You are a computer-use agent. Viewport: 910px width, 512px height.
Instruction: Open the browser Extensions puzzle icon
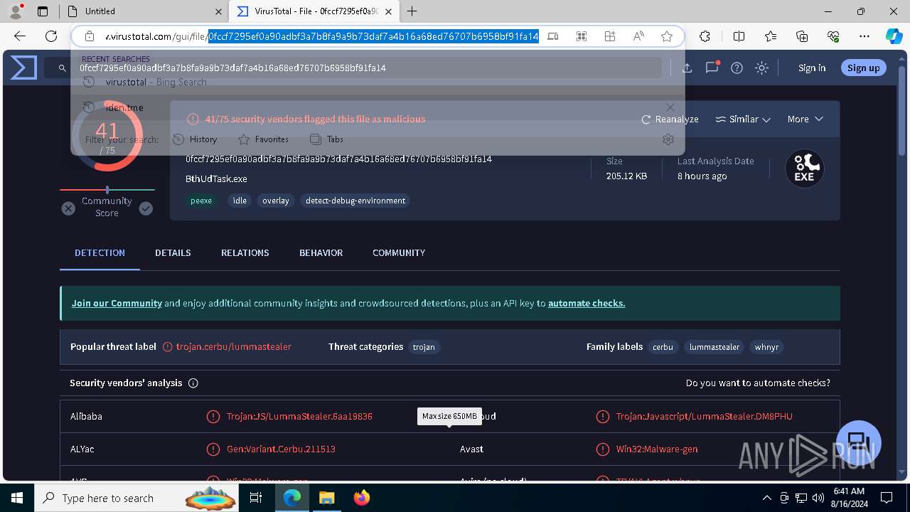705,36
